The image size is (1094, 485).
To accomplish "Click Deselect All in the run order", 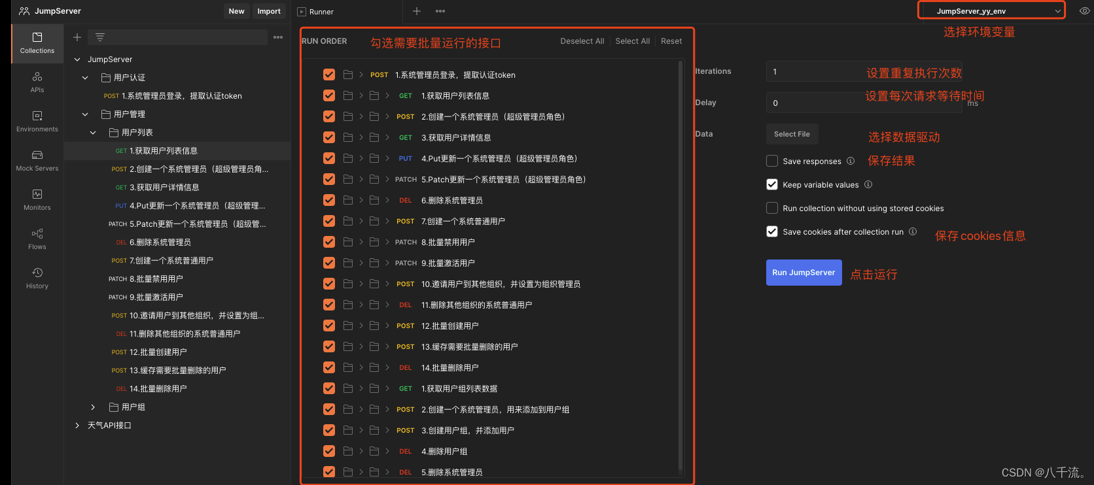I will pyautogui.click(x=582, y=41).
